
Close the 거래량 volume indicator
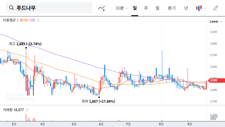27,110
